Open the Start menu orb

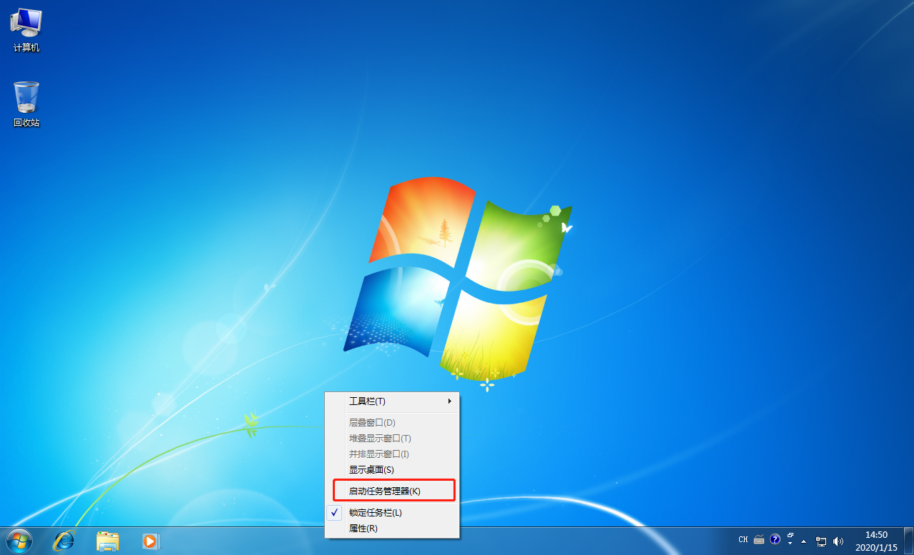19,541
